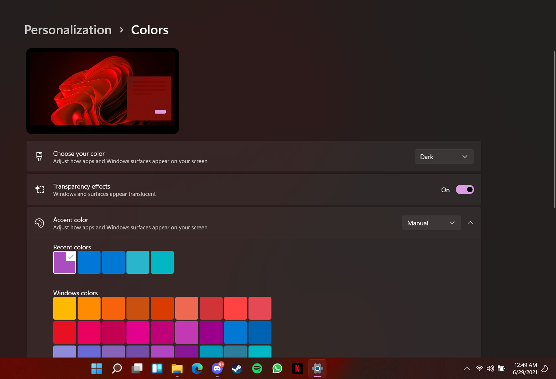The height and width of the screenshot is (379, 556).
Task: Launch Spotify from the taskbar
Action: click(257, 368)
